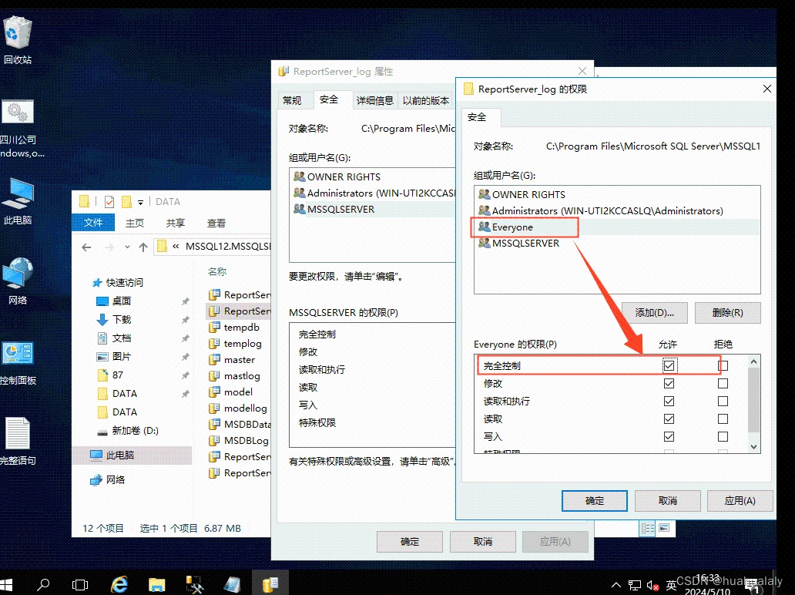Viewport: 795px width, 595px height.
Task: Open the 共享 ribbon tab
Action: pos(176,223)
